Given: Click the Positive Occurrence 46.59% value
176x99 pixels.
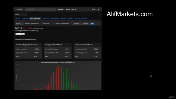Looking at the screenshot, I should (37, 49).
